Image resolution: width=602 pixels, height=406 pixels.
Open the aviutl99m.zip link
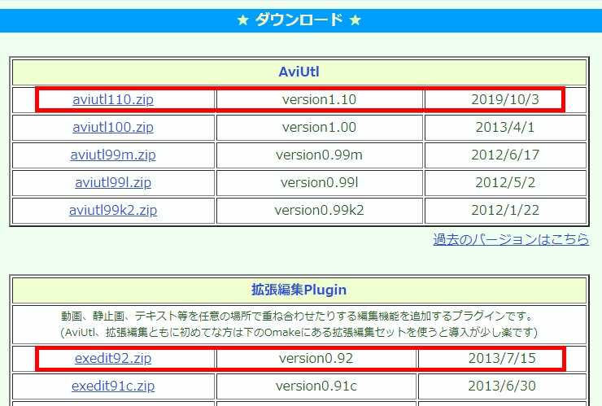coord(113,155)
